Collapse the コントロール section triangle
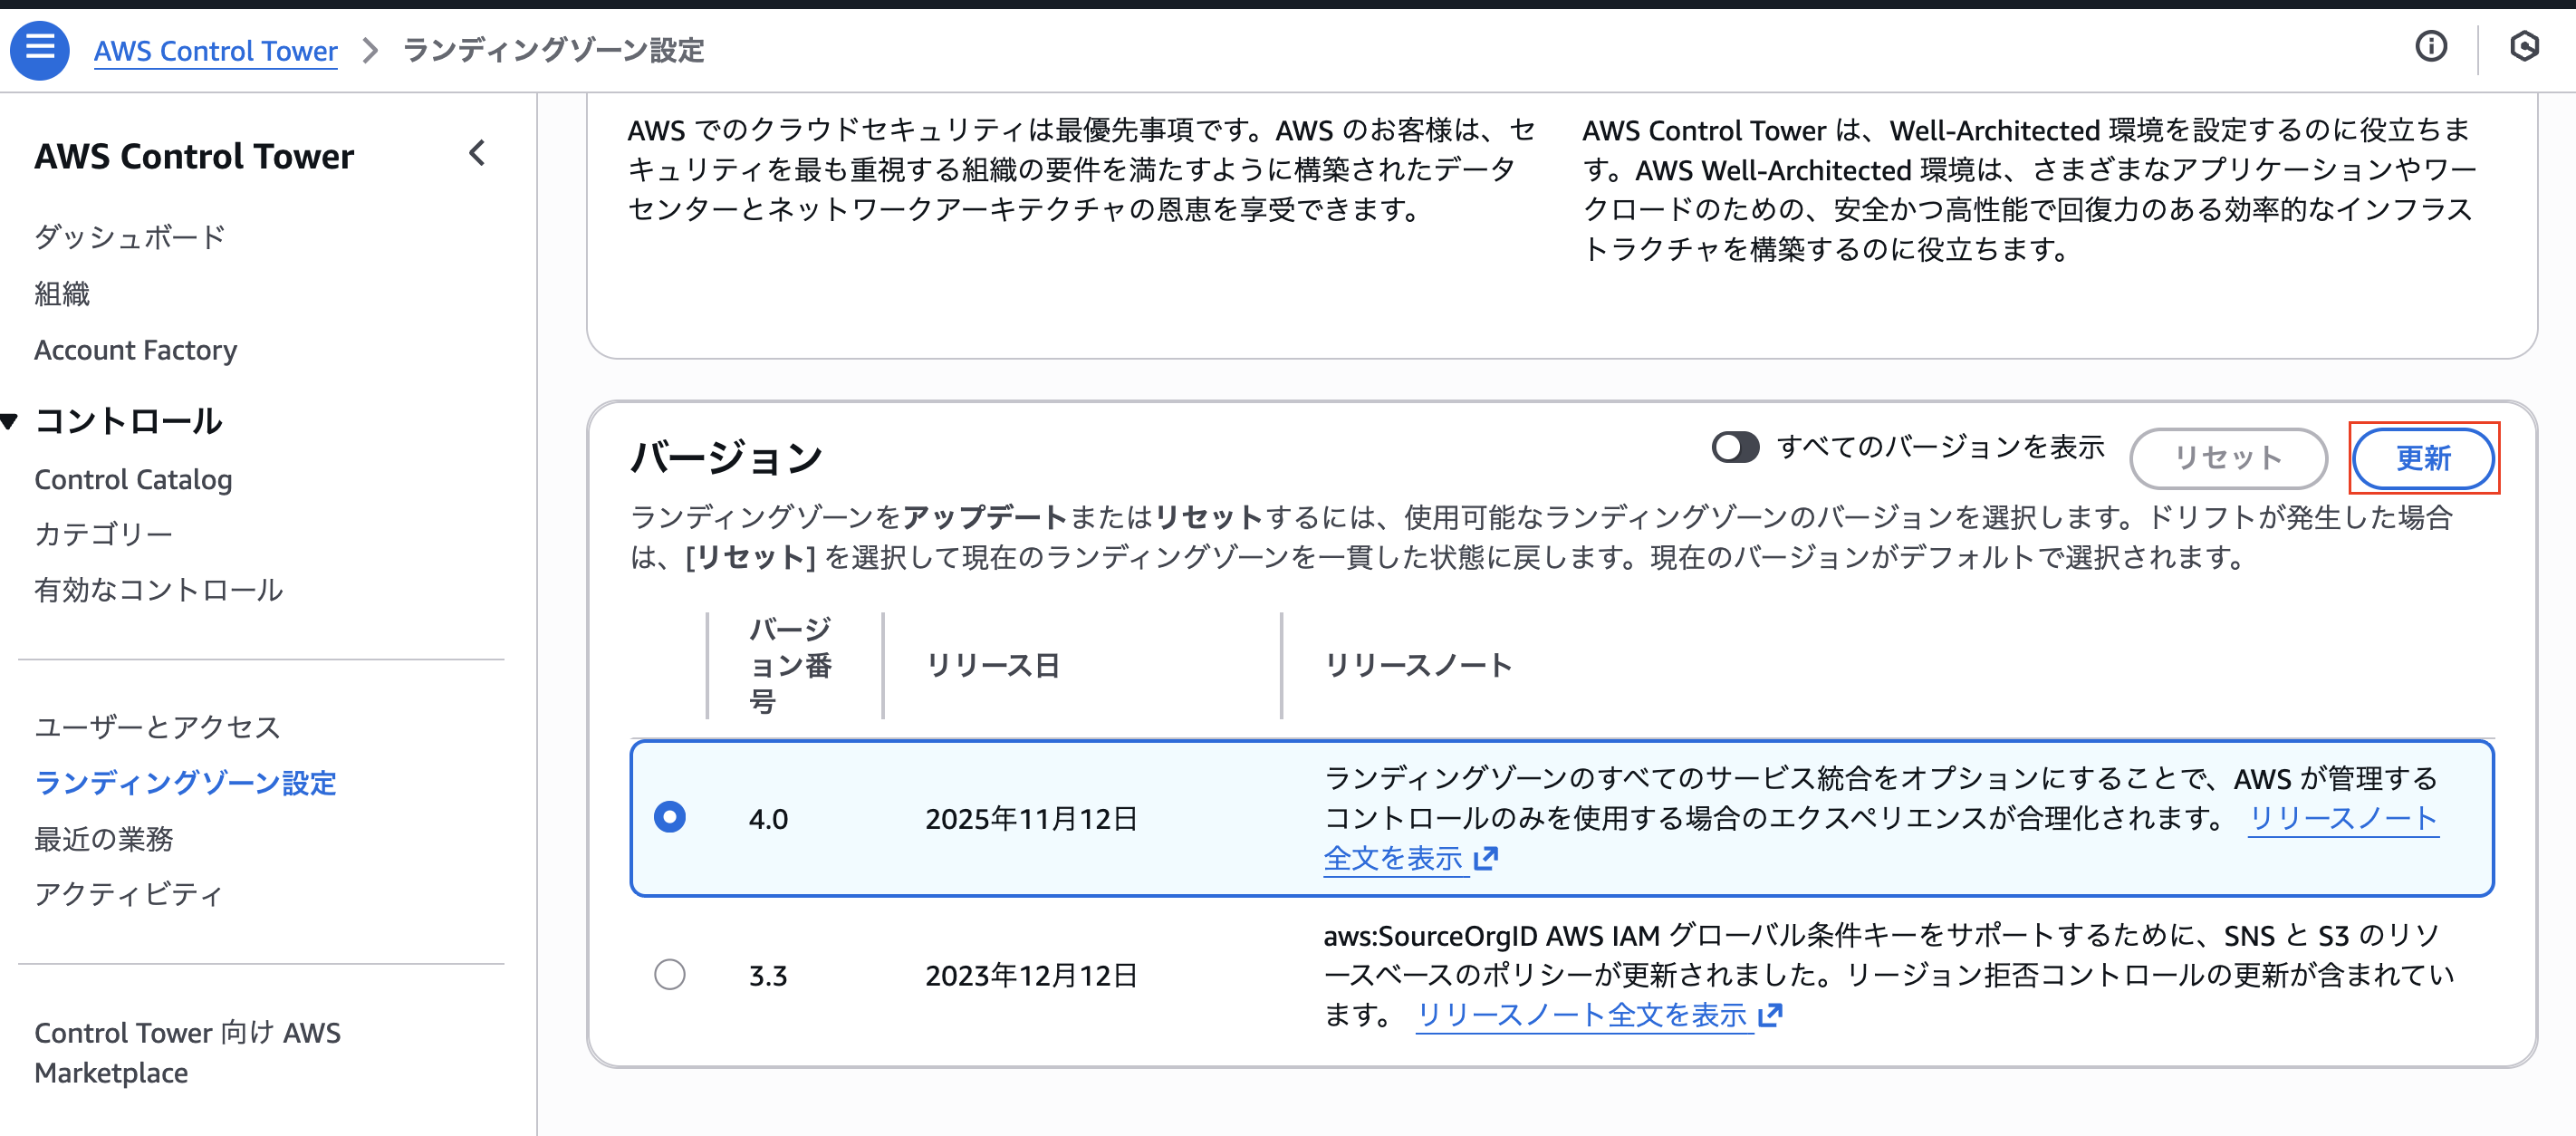 click(x=11, y=420)
